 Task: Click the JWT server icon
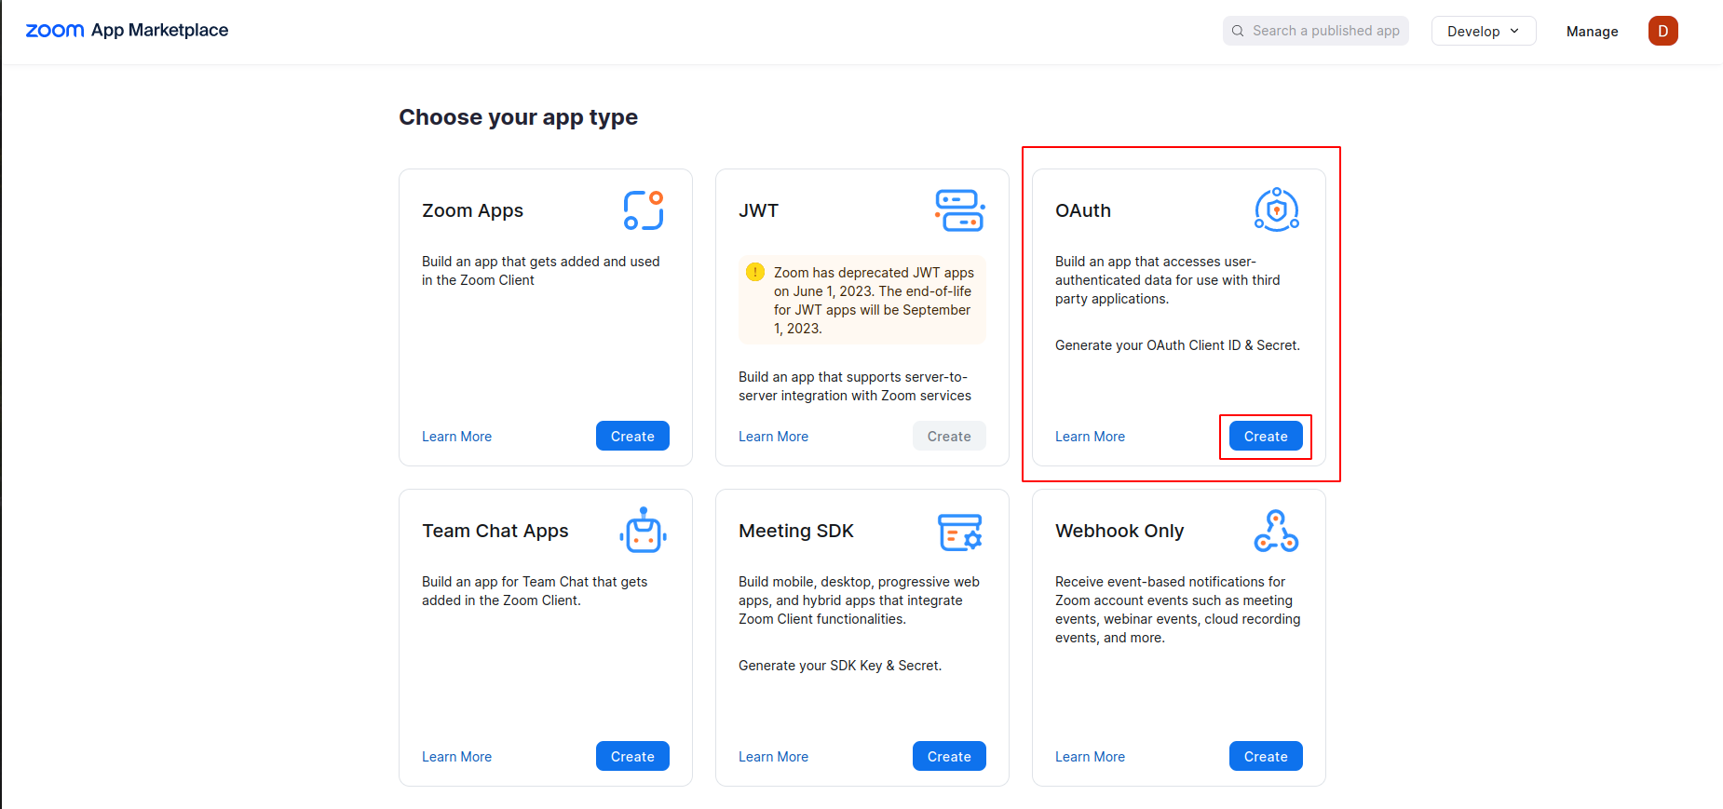point(959,210)
